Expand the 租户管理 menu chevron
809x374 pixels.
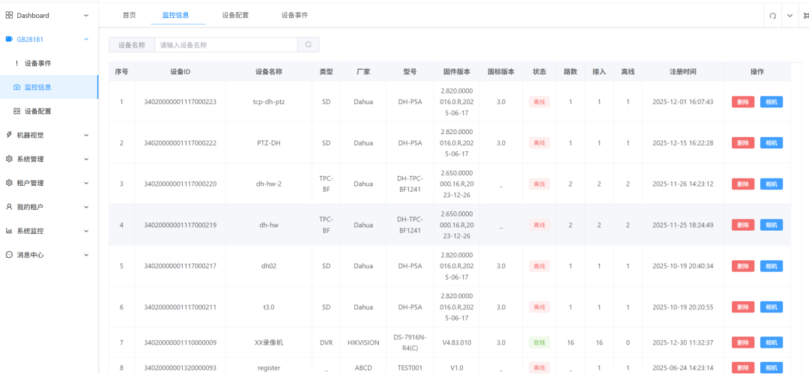click(86, 183)
